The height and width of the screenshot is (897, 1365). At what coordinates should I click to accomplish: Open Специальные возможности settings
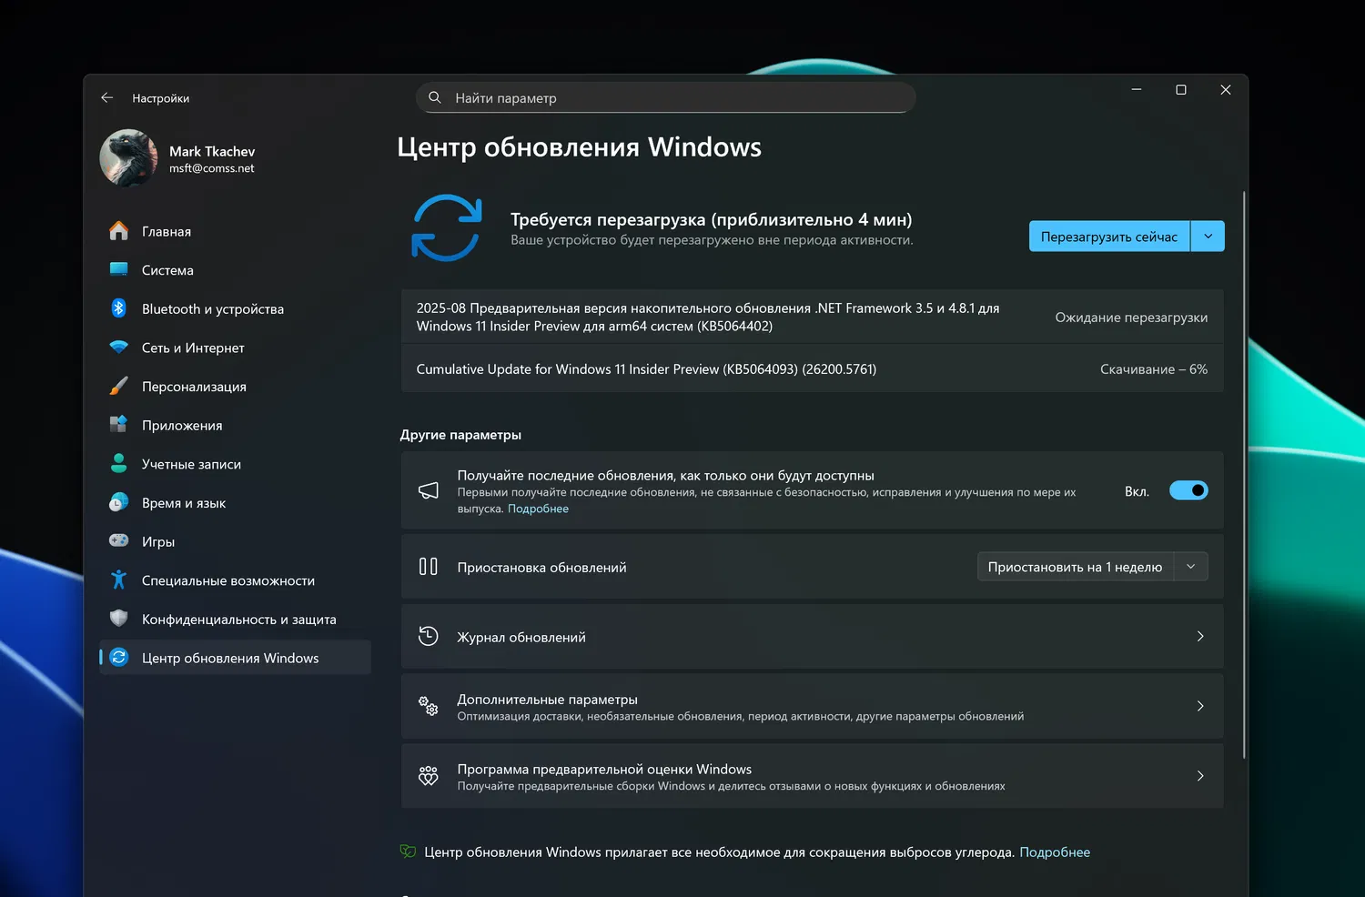click(x=235, y=580)
